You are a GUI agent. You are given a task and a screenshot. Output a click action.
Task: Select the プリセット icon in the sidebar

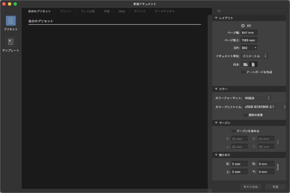(x=11, y=21)
